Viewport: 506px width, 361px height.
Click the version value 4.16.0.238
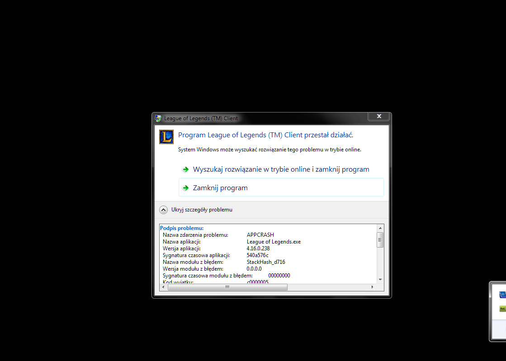[x=258, y=248]
